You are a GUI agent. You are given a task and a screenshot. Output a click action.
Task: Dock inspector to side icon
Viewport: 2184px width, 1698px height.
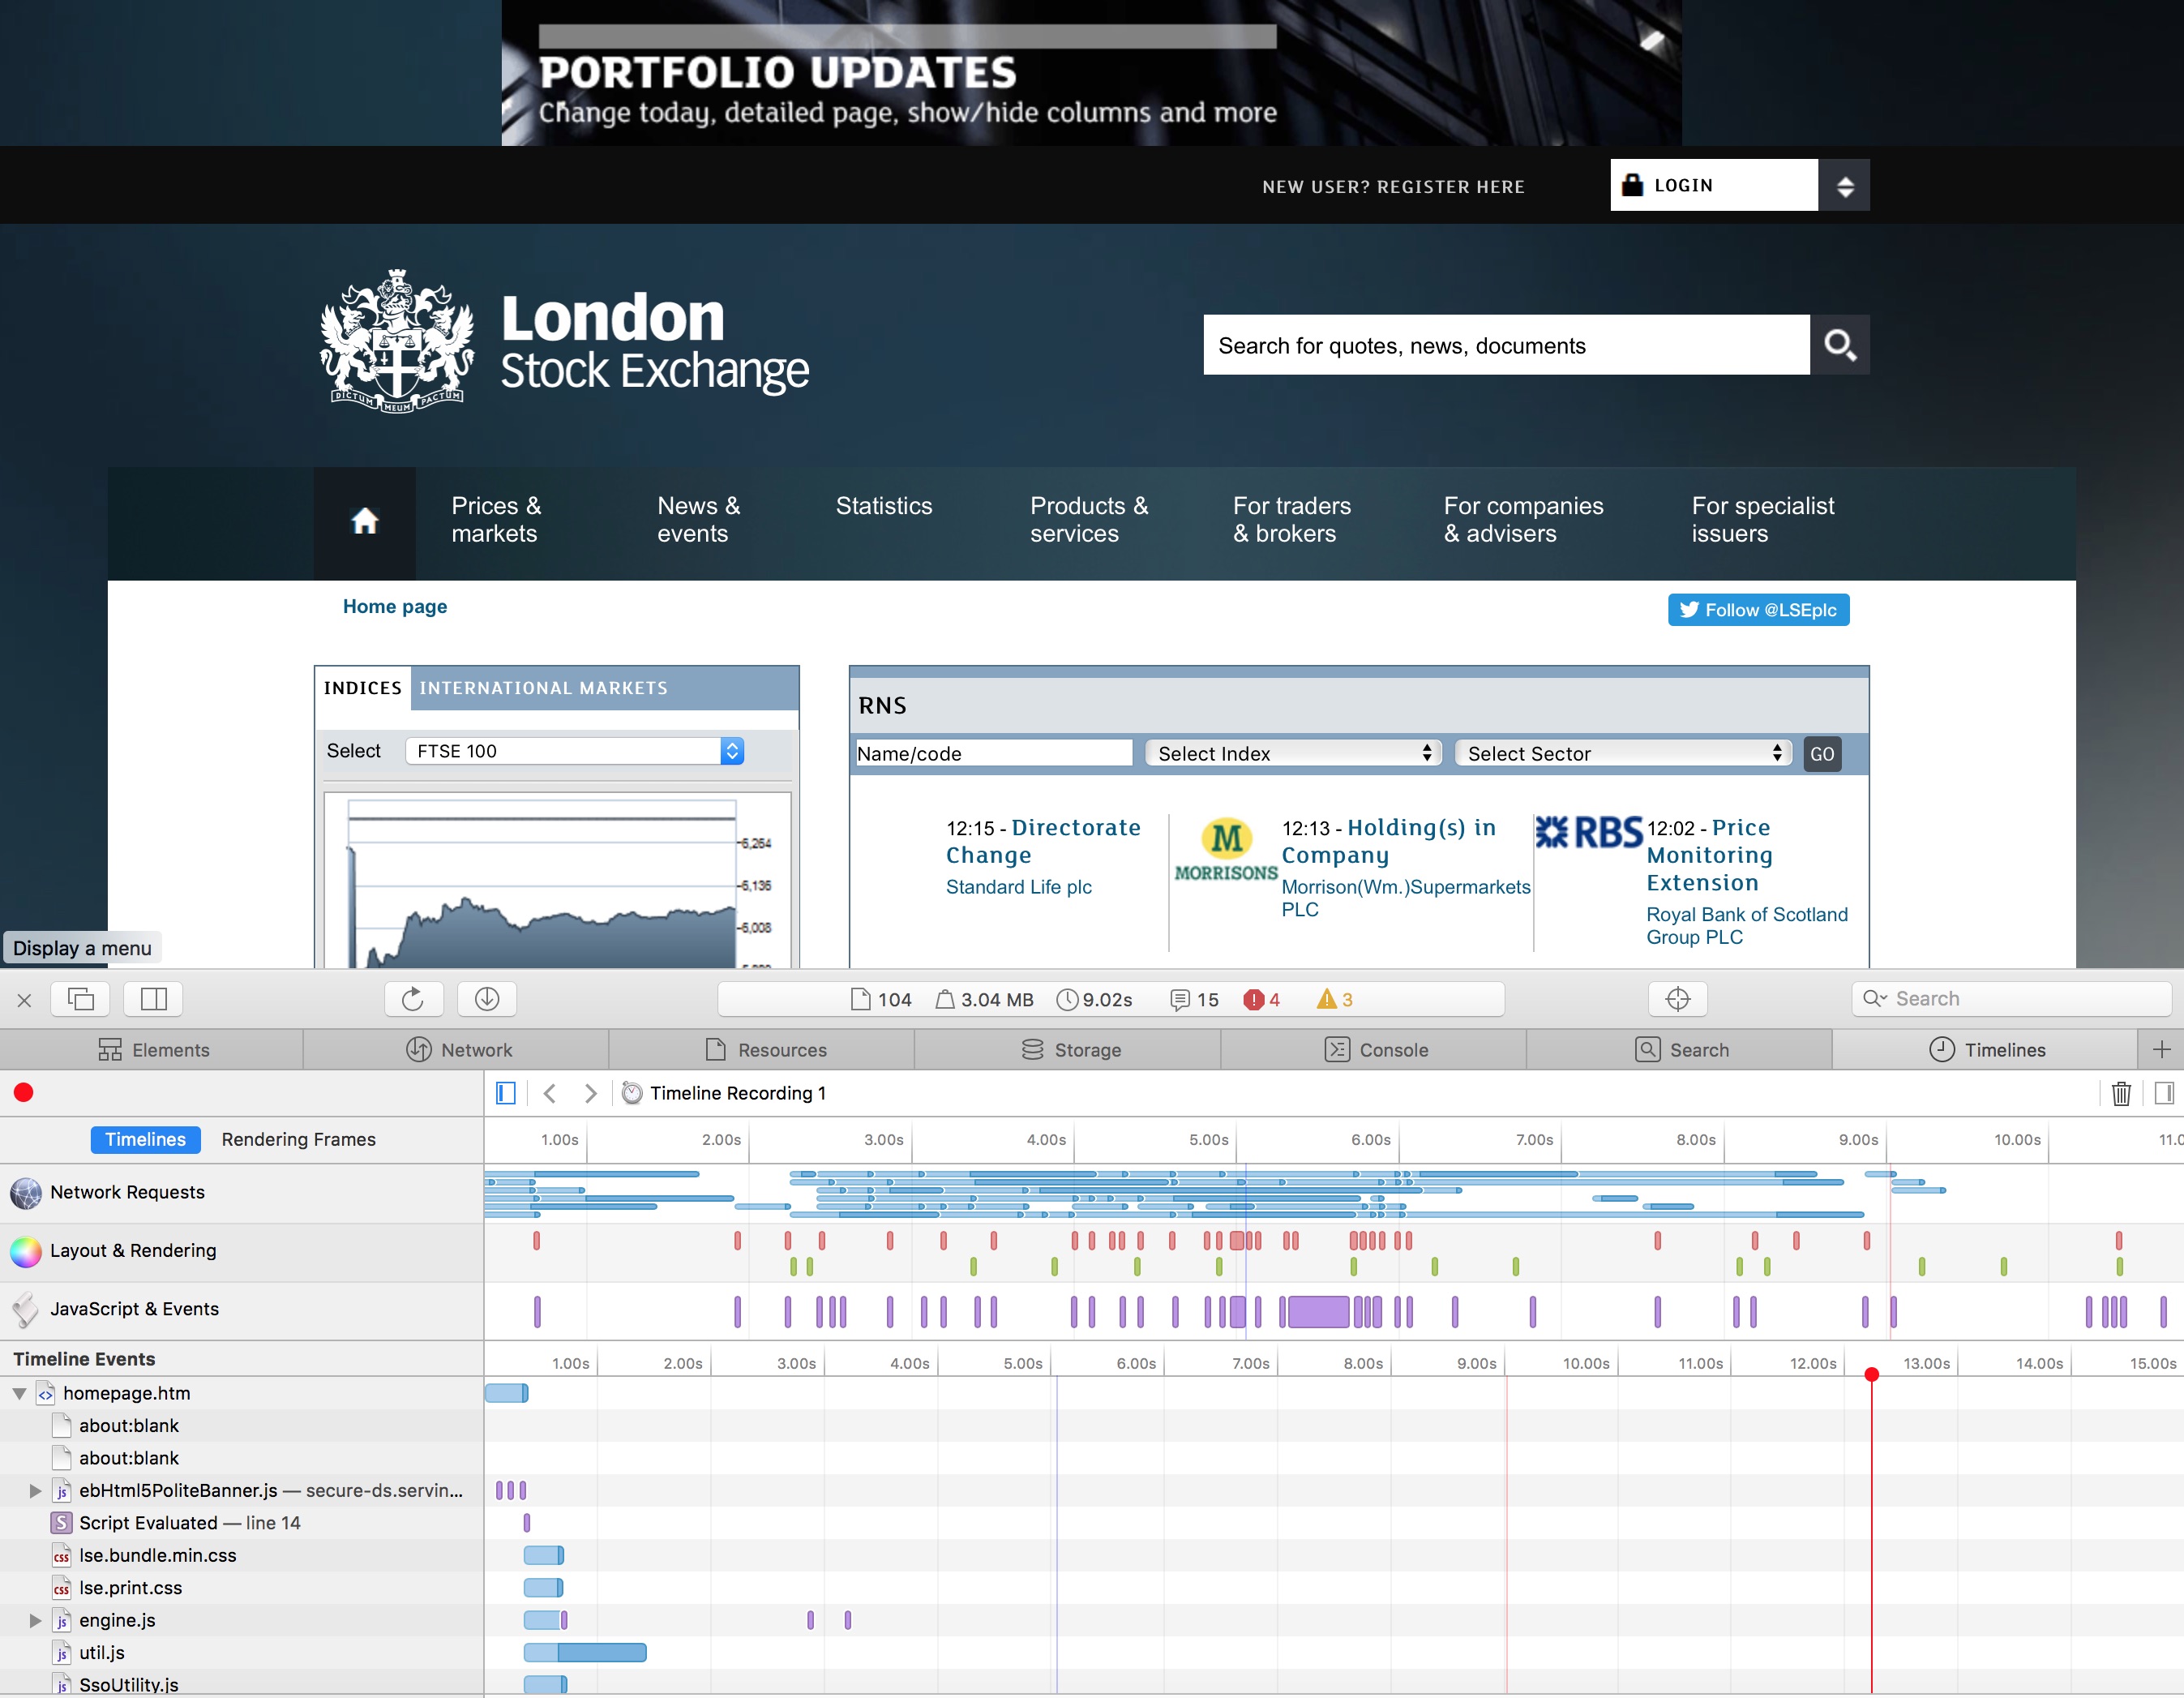tap(153, 999)
